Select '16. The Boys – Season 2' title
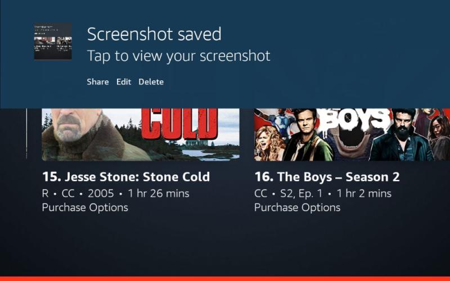Viewport: 450px width, 281px height. [x=327, y=176]
